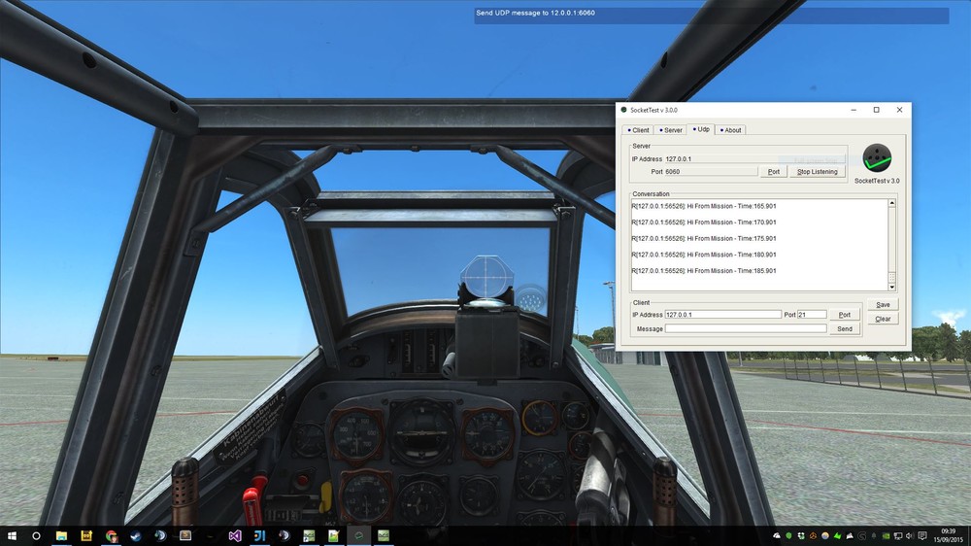Open Visual Studio from taskbar

pos(235,536)
